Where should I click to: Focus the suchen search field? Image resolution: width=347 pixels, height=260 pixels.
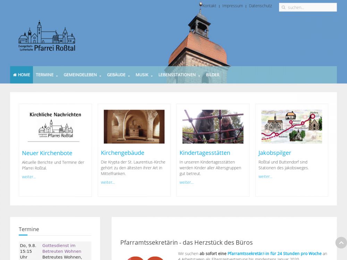pos(311,7)
